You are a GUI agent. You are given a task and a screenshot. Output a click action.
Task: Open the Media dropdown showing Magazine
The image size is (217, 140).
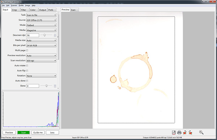[x=41, y=30]
